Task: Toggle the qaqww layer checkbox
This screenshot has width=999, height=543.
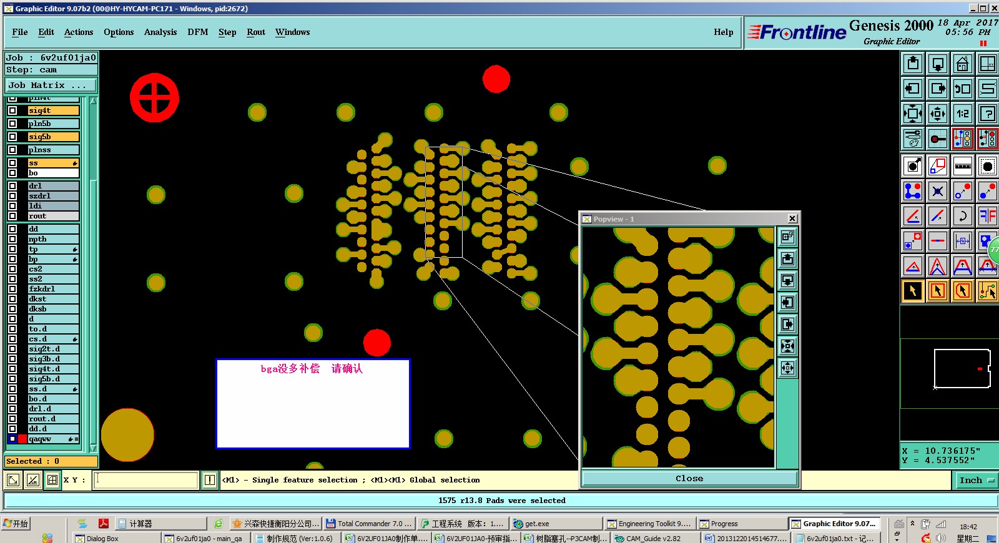Action: [12, 439]
